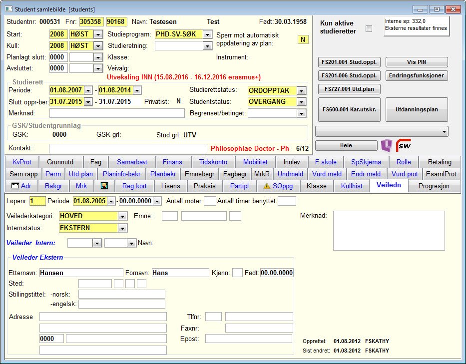Image resolution: width=466 pixels, height=364 pixels.
Task: Expand the Avsluttet semester dropdown
Action: pyautogui.click(x=98, y=68)
